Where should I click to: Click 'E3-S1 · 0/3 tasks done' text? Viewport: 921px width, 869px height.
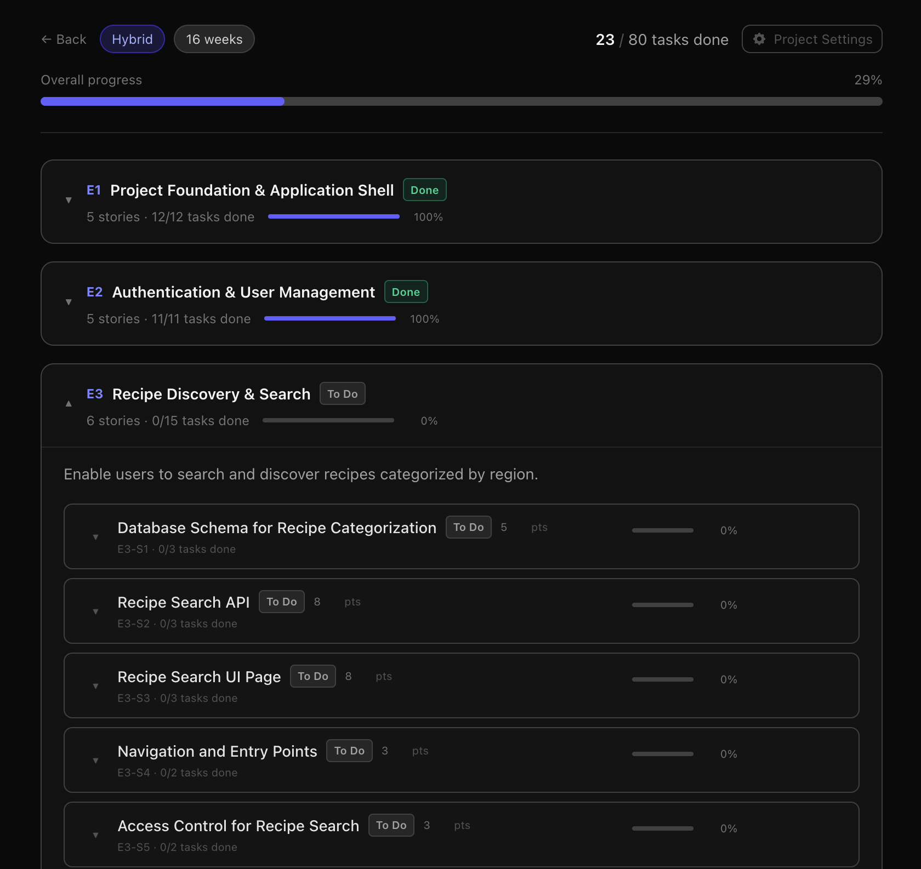click(177, 549)
